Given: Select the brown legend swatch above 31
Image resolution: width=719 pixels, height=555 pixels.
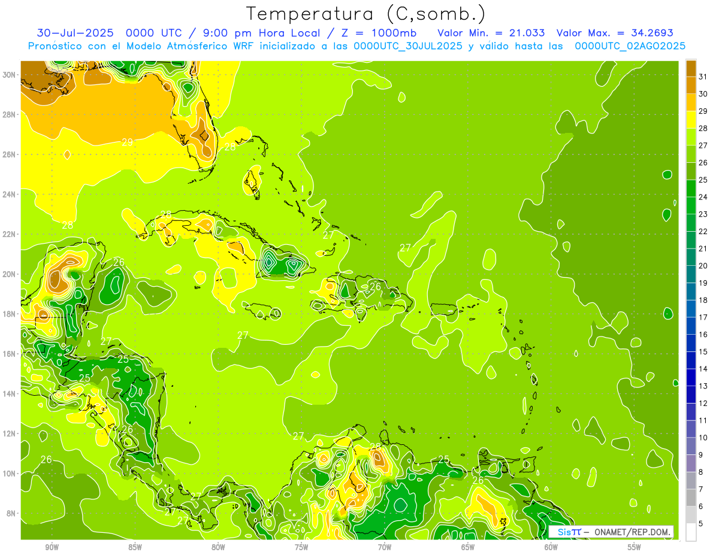Looking at the screenshot, I should (x=691, y=68).
